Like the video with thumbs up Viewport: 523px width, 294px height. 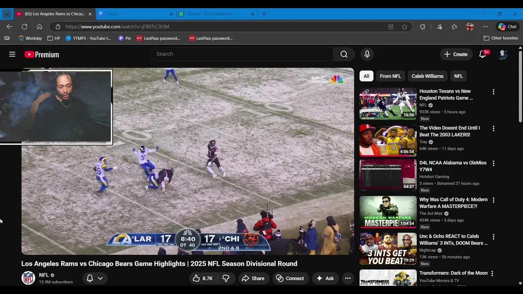[203, 278]
